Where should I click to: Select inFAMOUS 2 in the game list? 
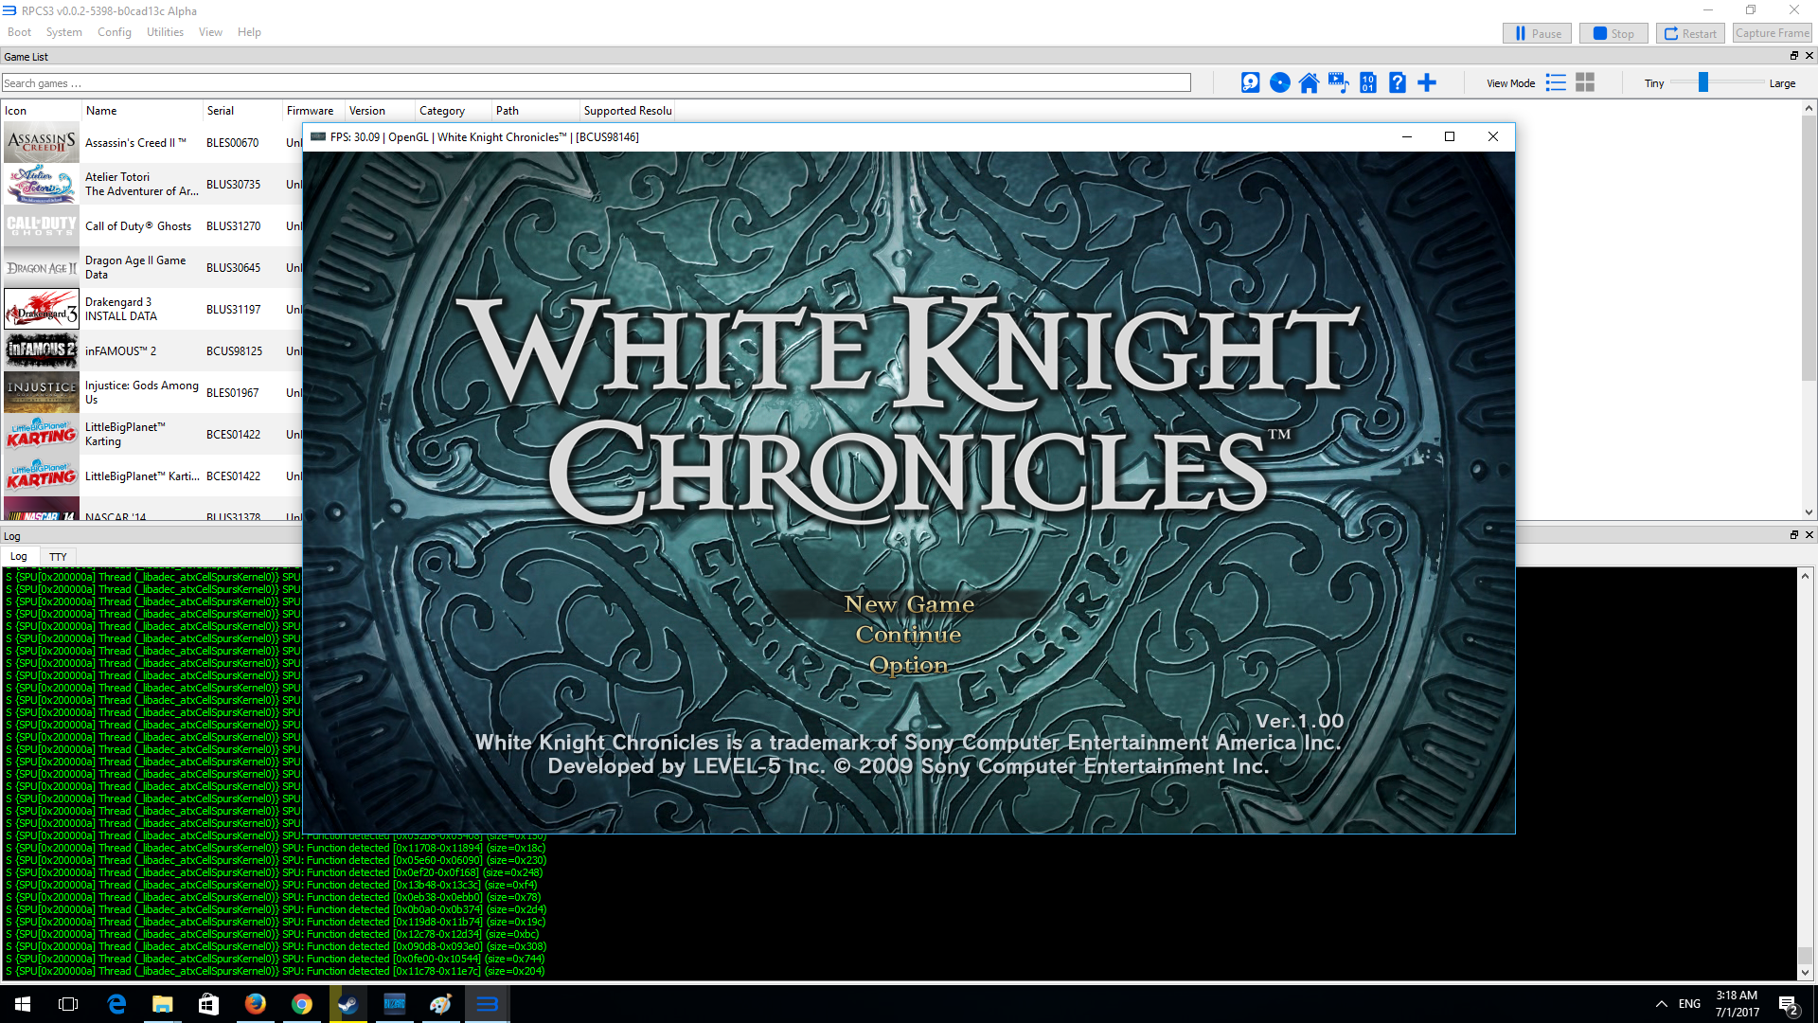click(120, 351)
